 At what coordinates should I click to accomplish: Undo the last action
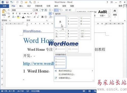12,2
